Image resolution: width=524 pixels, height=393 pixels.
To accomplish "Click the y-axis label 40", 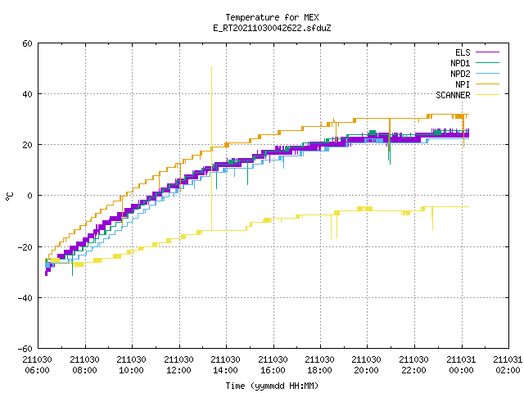I will tap(27, 94).
